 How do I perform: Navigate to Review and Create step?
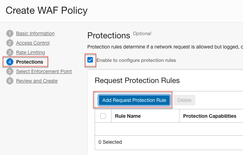(37, 81)
